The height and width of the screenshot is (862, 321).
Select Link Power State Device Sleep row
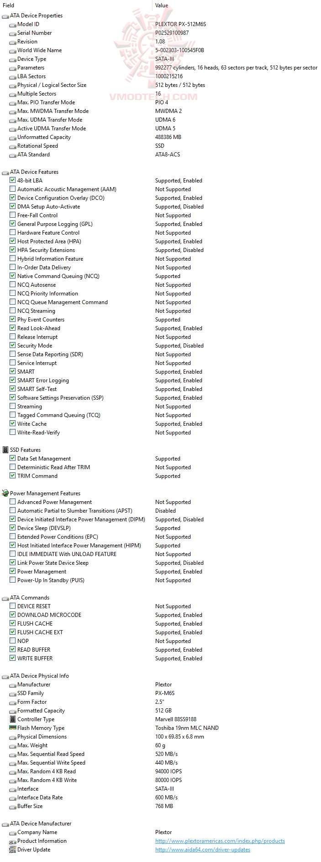pos(160,563)
